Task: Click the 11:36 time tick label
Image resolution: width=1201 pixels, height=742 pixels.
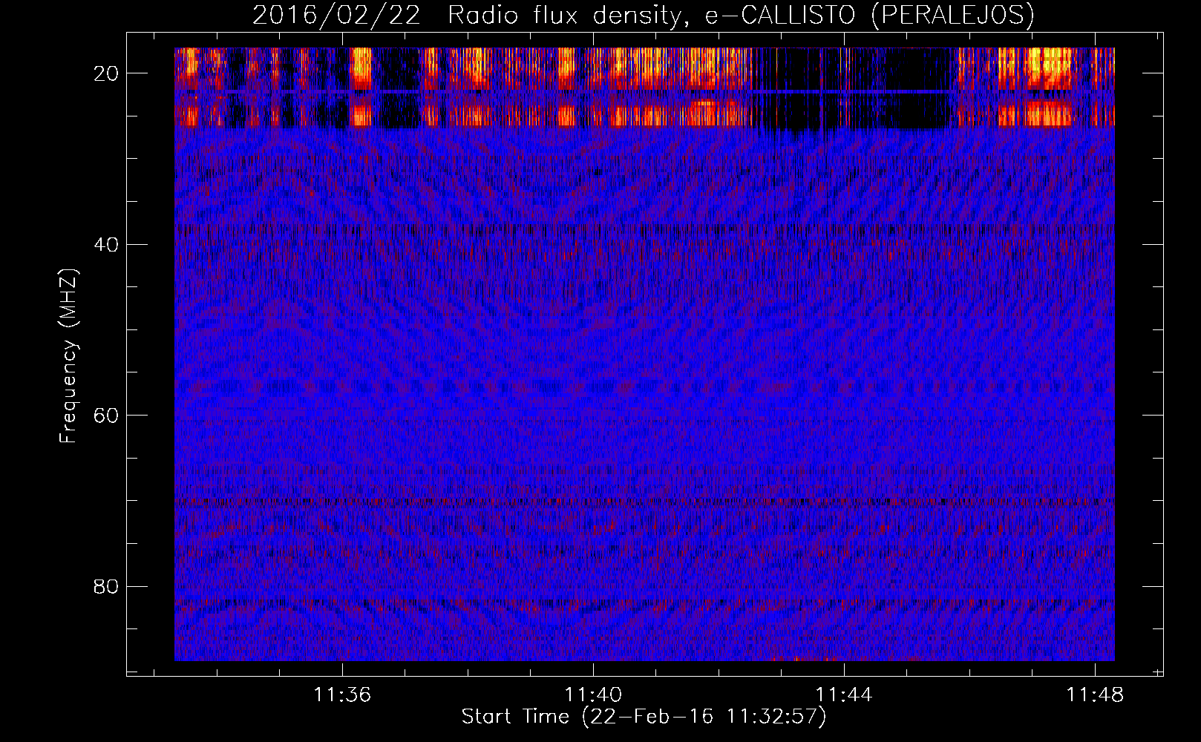Action: (x=342, y=695)
